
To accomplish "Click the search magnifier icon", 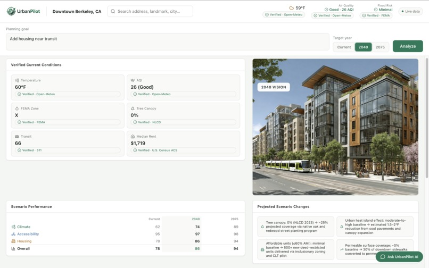I will point(113,12).
